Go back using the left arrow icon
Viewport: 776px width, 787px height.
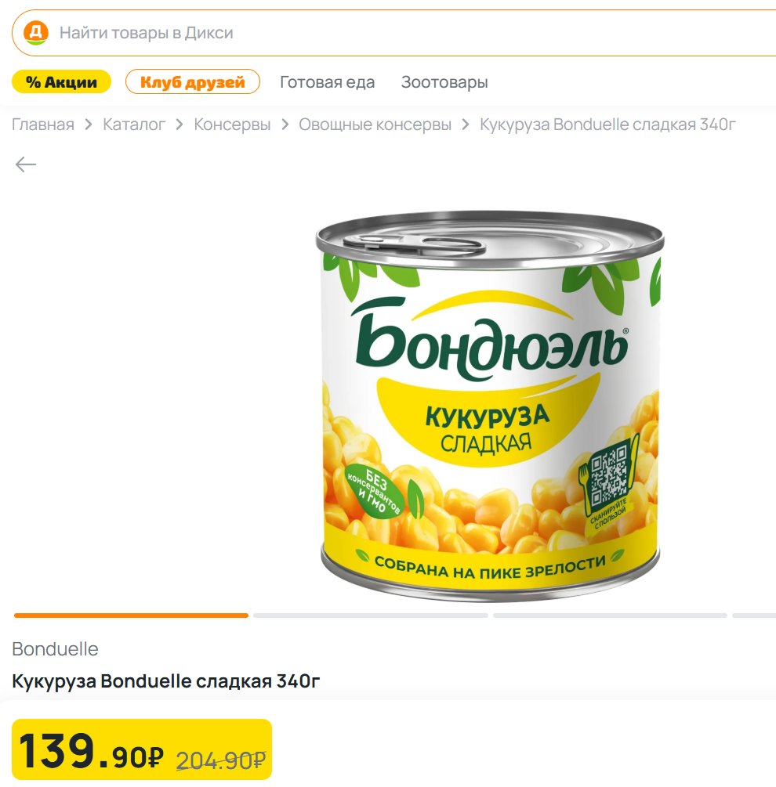[26, 164]
